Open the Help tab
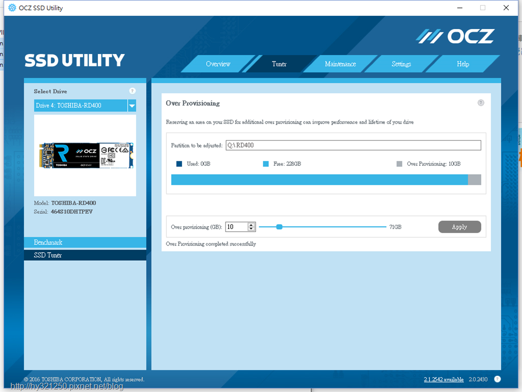The image size is (522, 392). point(463,64)
